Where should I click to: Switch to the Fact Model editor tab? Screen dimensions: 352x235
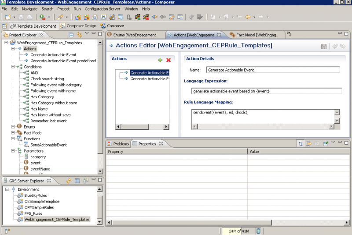pos(256,35)
